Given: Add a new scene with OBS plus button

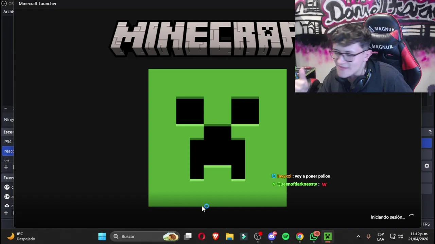Looking at the screenshot, I should (6, 167).
